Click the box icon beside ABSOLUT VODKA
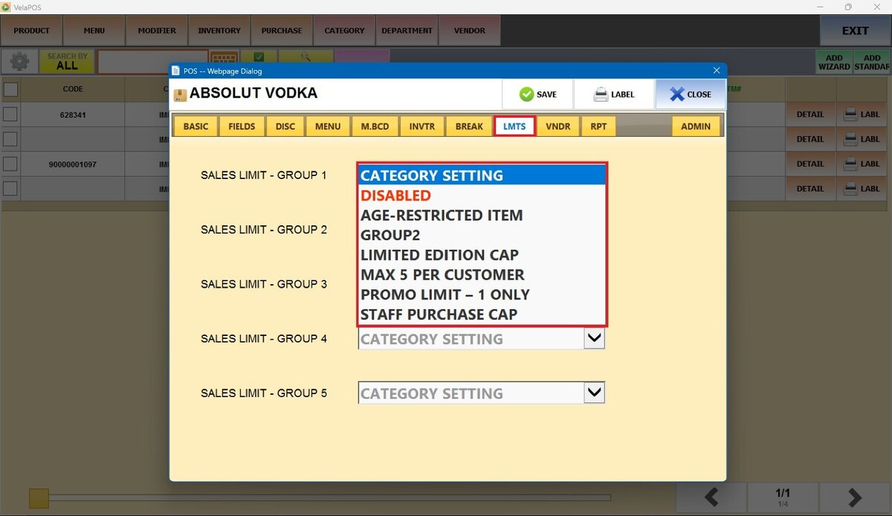 (180, 94)
